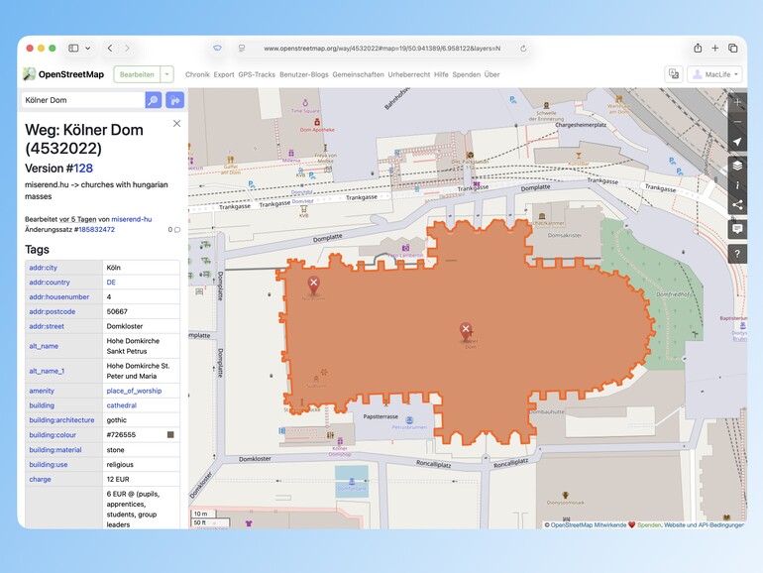Image resolution: width=763 pixels, height=573 pixels.
Task: Open the Export menu item
Action: coord(224,74)
